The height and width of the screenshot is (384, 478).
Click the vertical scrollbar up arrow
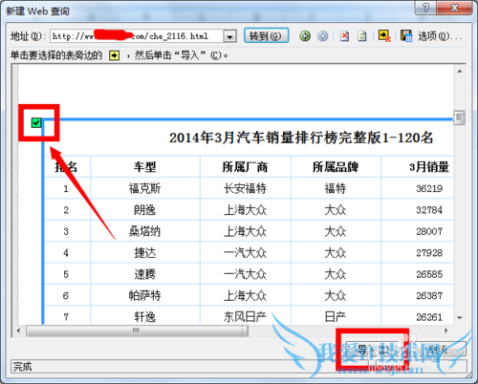[460, 72]
